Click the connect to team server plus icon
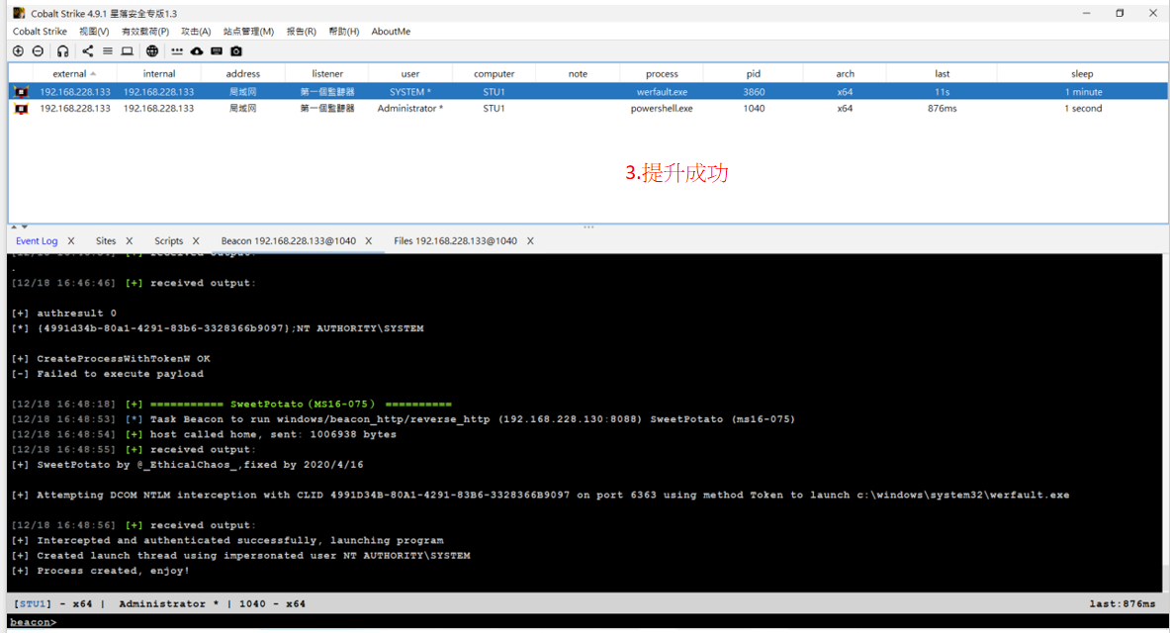Image resolution: width=1170 pixels, height=633 pixels. 18,50
